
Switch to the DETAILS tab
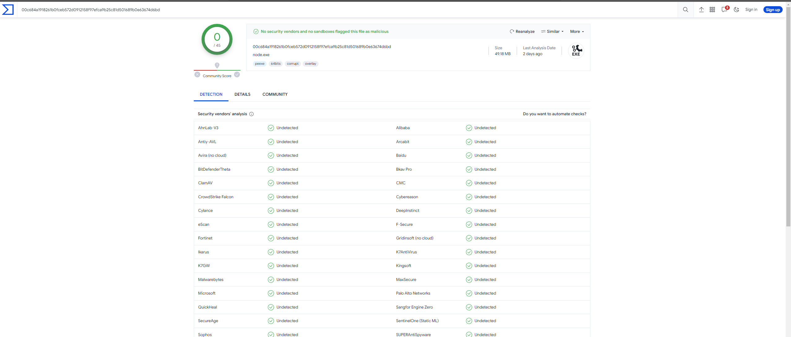(x=242, y=94)
